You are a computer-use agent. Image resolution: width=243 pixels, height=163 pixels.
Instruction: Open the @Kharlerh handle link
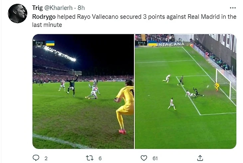59,8
